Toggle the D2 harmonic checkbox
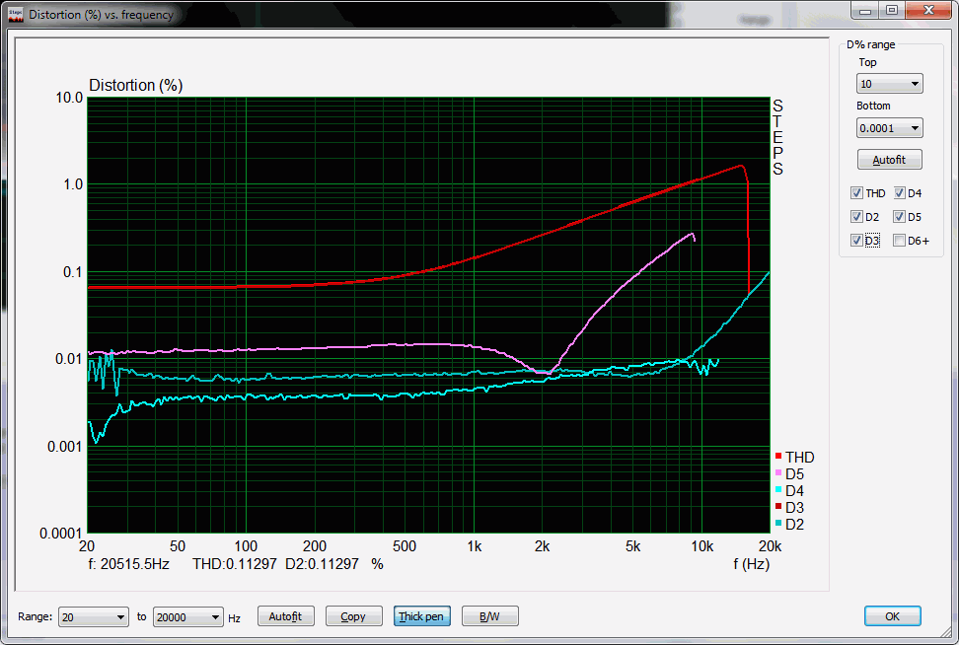Screen dimensions: 959x645 tap(856, 217)
